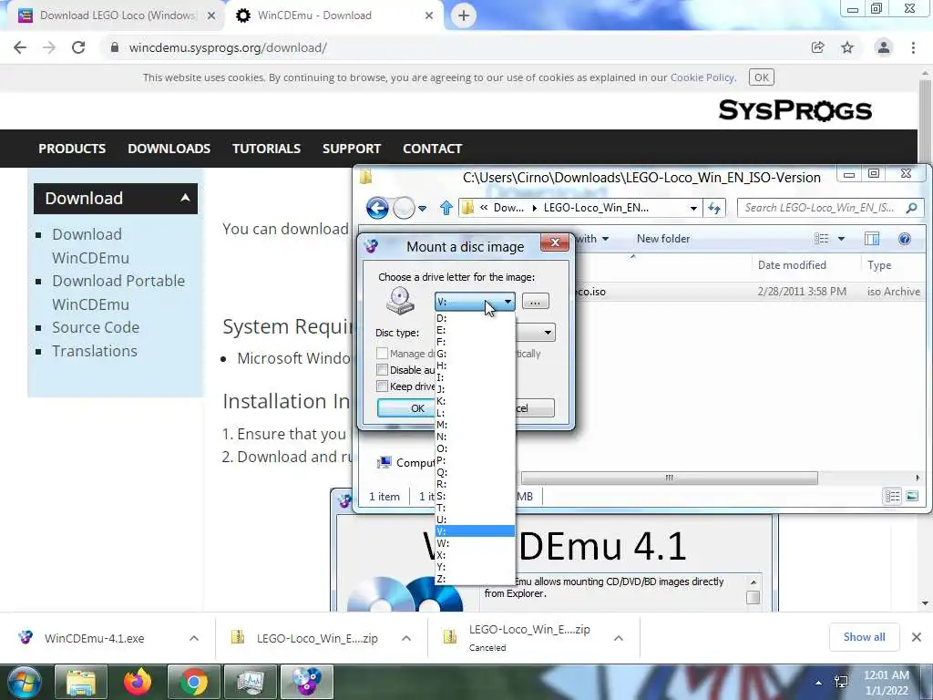
Task: Refresh the Explorer folder view
Action: tap(714, 208)
